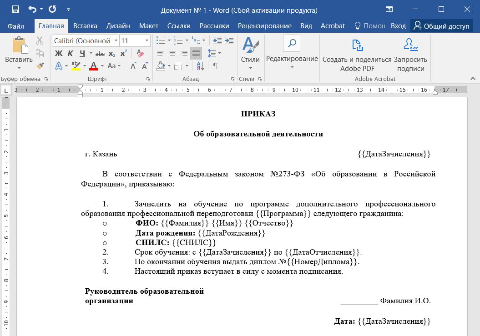
Task: Toggle italic К formatting
Action: (71, 54)
